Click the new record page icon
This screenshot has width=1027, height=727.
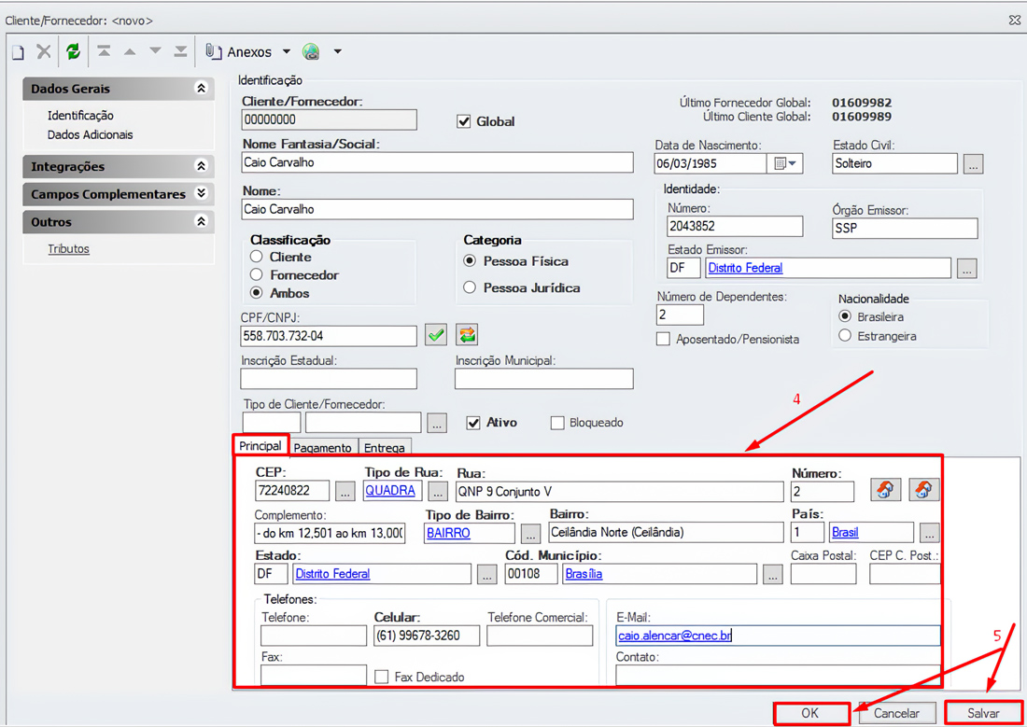[18, 52]
